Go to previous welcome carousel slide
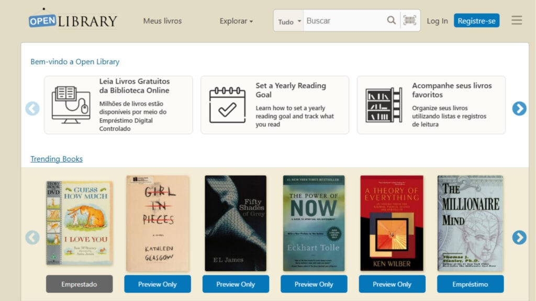 click(x=32, y=109)
